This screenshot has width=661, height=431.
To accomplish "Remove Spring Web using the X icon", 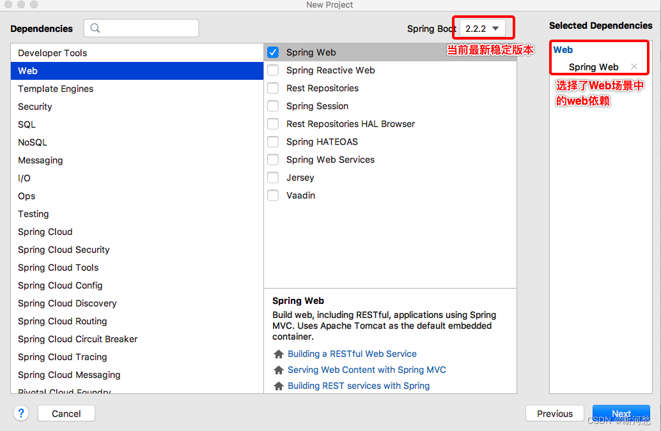I will pyautogui.click(x=634, y=66).
